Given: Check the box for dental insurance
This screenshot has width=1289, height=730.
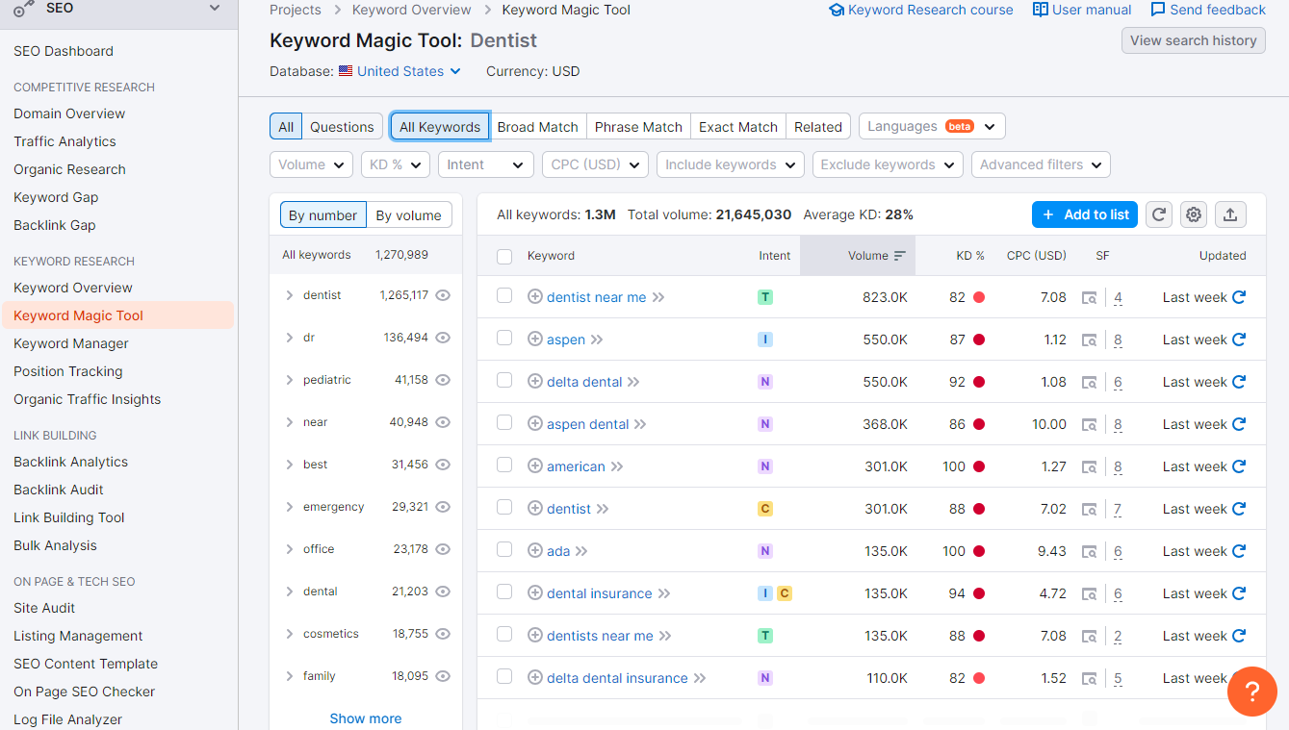Looking at the screenshot, I should pos(504,592).
